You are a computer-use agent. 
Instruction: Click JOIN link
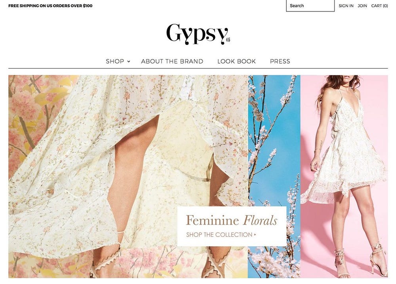tap(362, 6)
